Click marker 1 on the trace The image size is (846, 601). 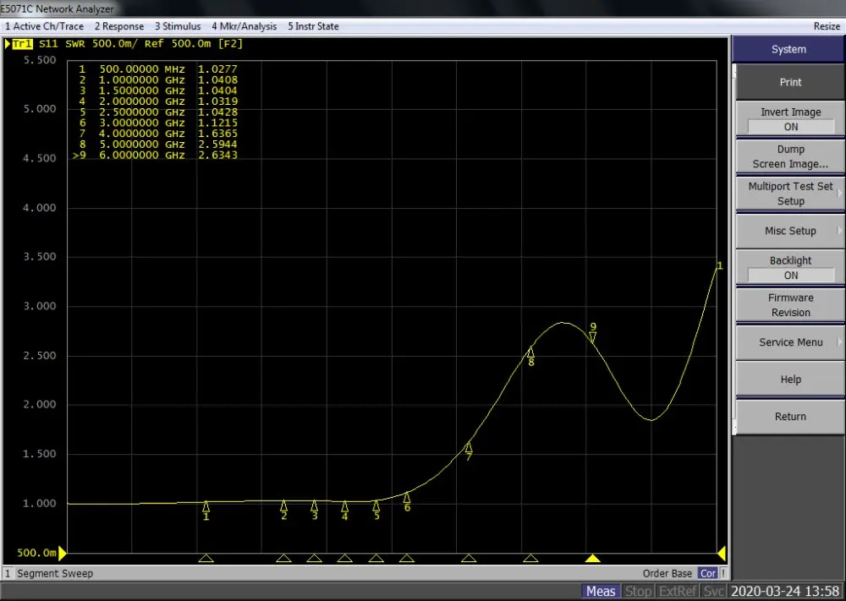(206, 508)
